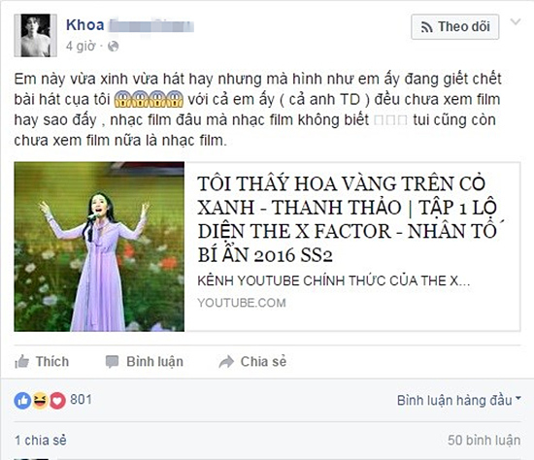
Task: Click the Khoa profile name link
Action: (85, 25)
